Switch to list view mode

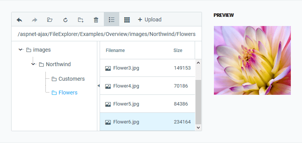(112, 19)
